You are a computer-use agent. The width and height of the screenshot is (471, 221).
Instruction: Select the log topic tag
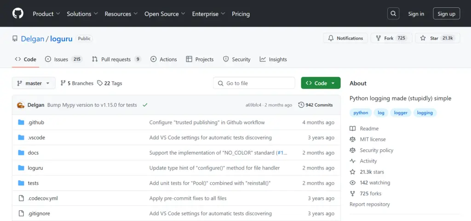coord(381,113)
